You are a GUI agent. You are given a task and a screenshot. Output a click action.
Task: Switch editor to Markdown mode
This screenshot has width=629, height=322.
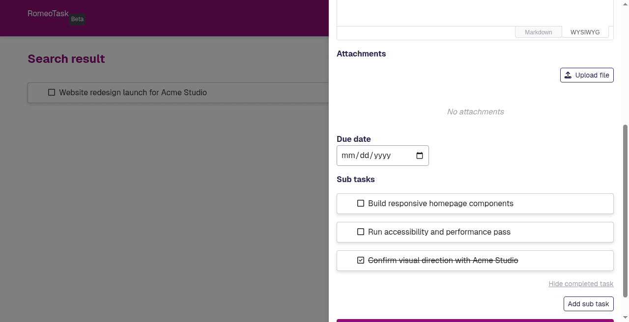[538, 32]
